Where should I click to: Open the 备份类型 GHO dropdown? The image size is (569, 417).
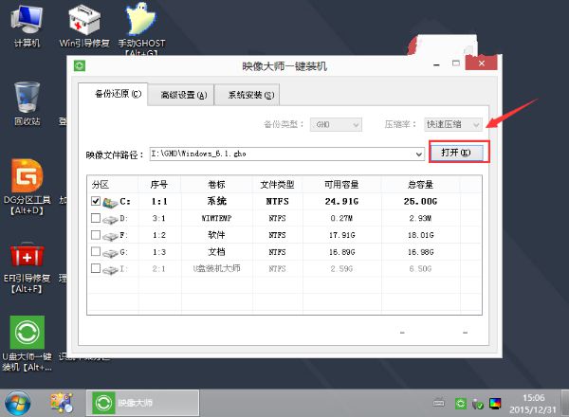356,124
